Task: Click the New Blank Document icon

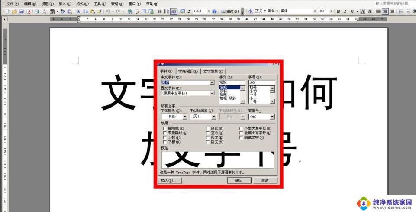Action: click(x=7, y=11)
